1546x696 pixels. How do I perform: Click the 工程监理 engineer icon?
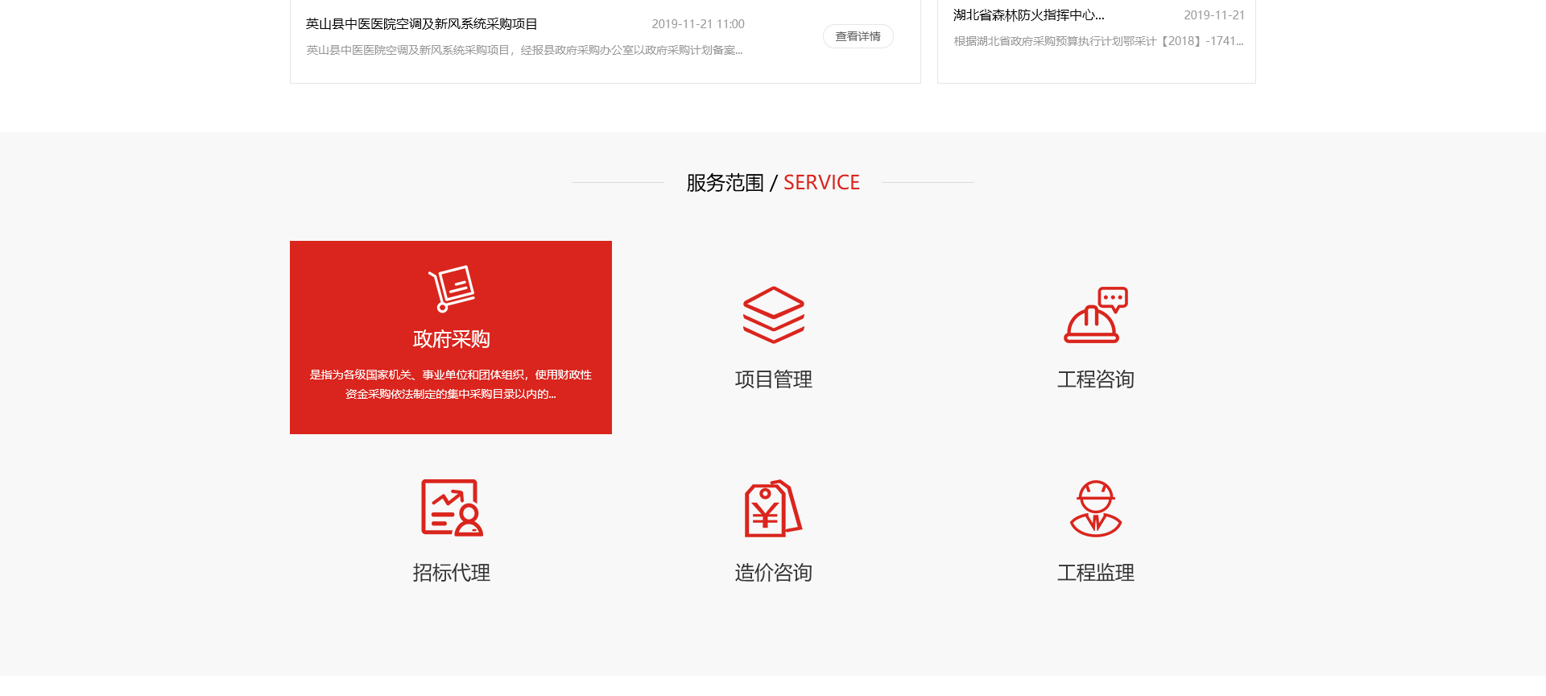click(x=1095, y=508)
